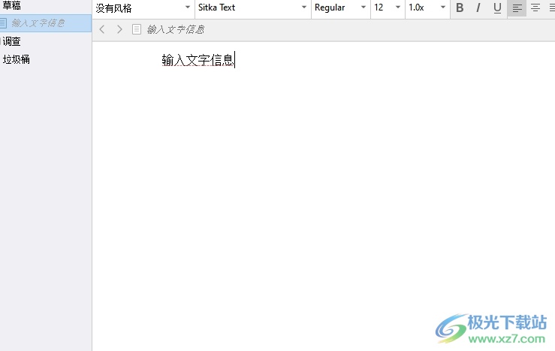Click the text document icon in binder
Screen dimensions: 555x351
click(x=3, y=23)
